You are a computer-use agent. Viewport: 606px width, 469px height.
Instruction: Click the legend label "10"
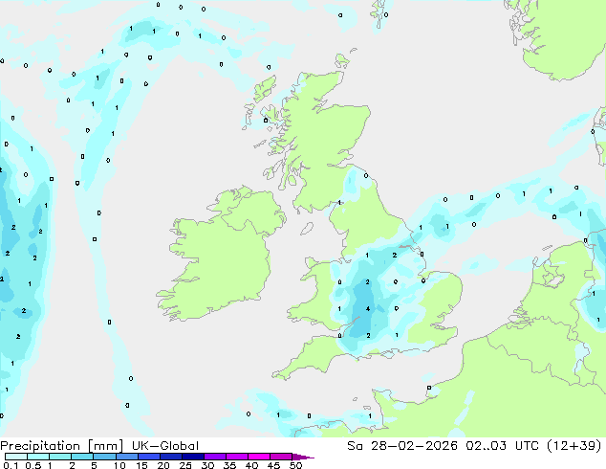tap(119, 465)
